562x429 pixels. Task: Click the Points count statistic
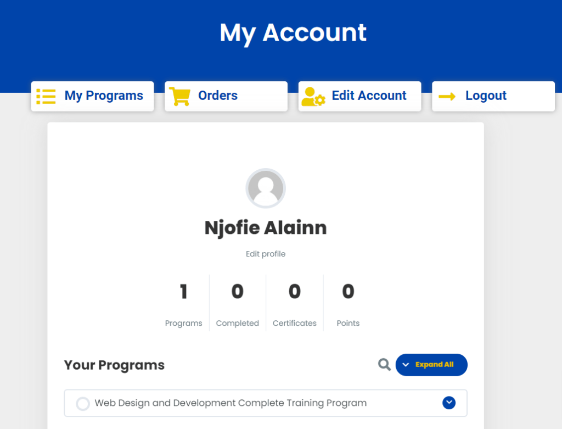click(x=348, y=292)
